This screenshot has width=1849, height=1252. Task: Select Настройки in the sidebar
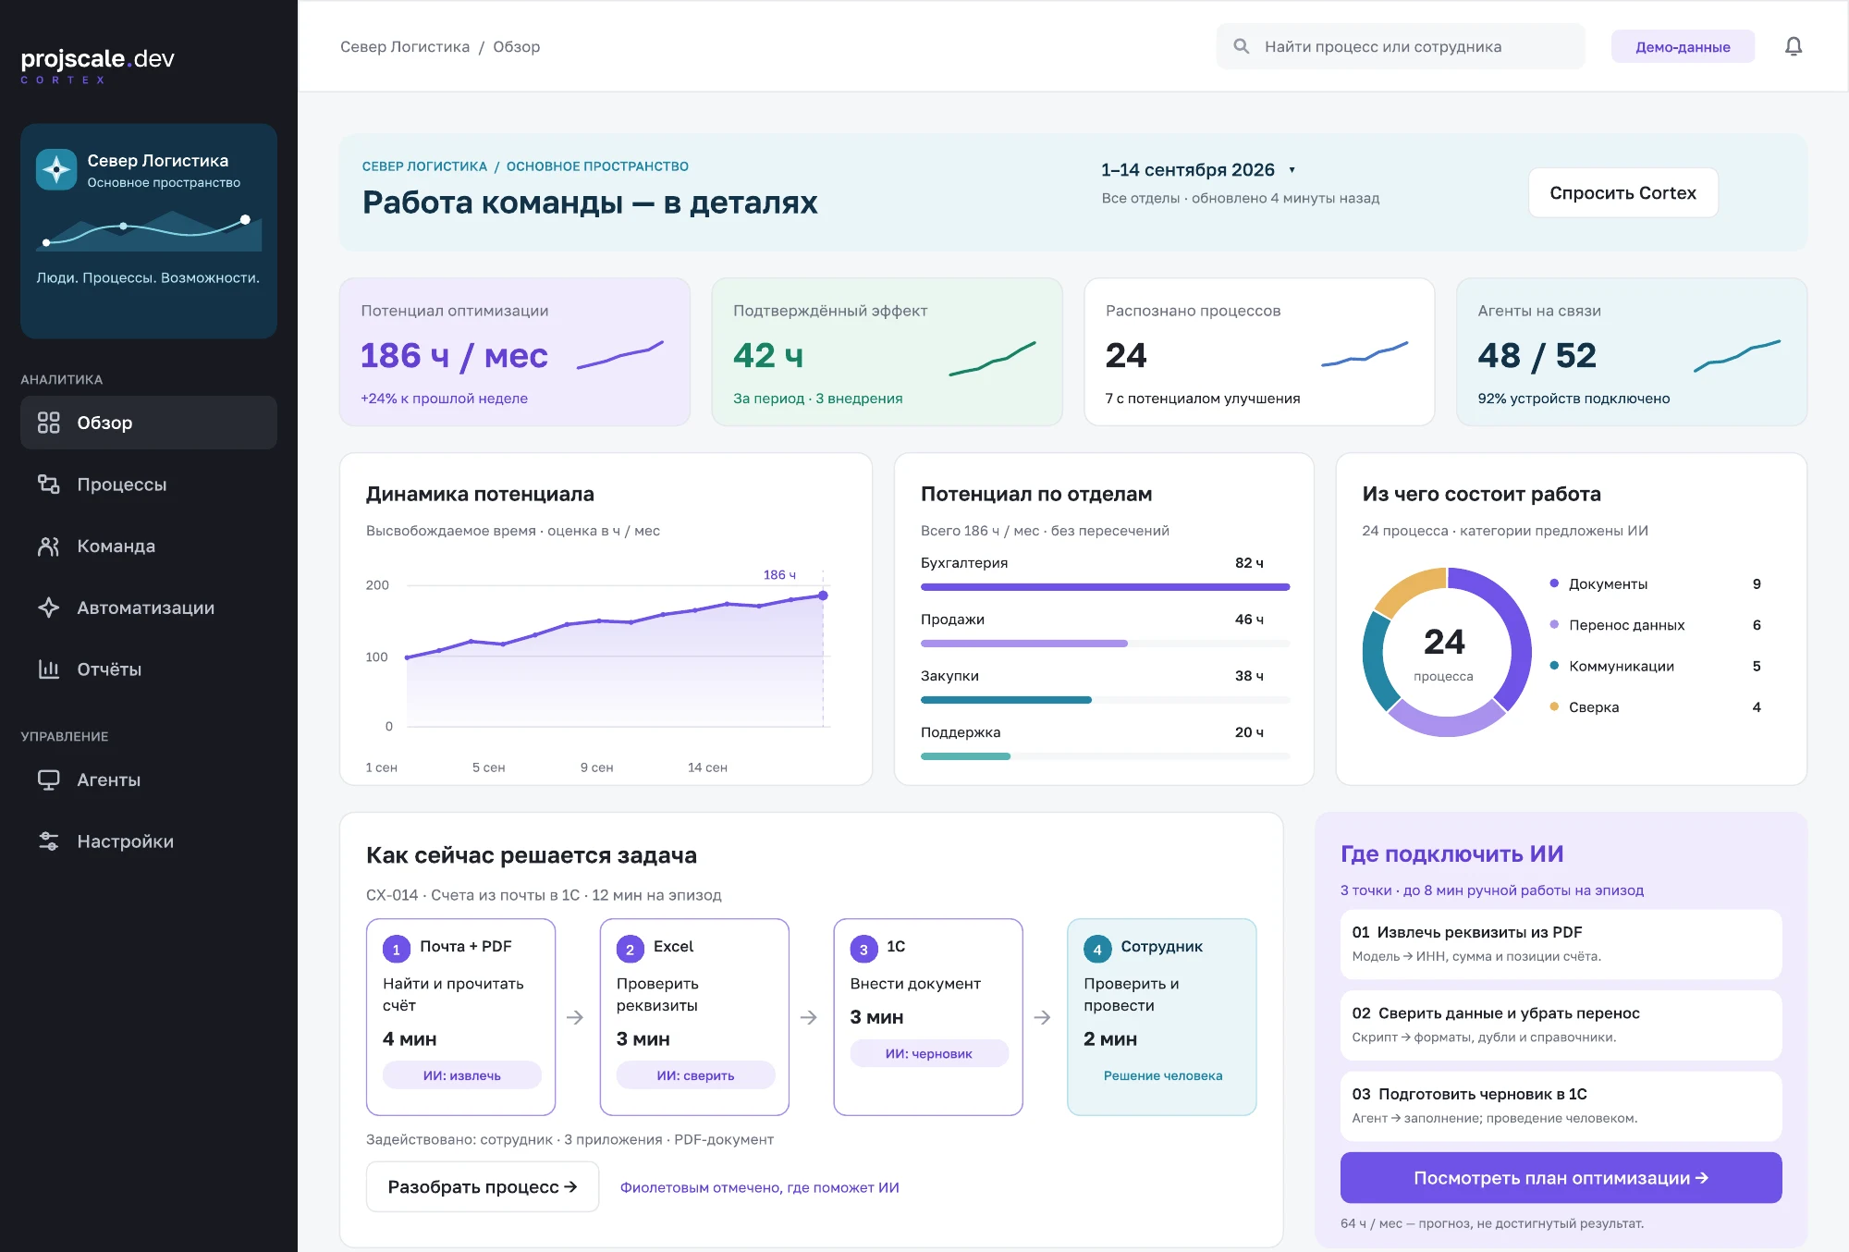[149, 841]
